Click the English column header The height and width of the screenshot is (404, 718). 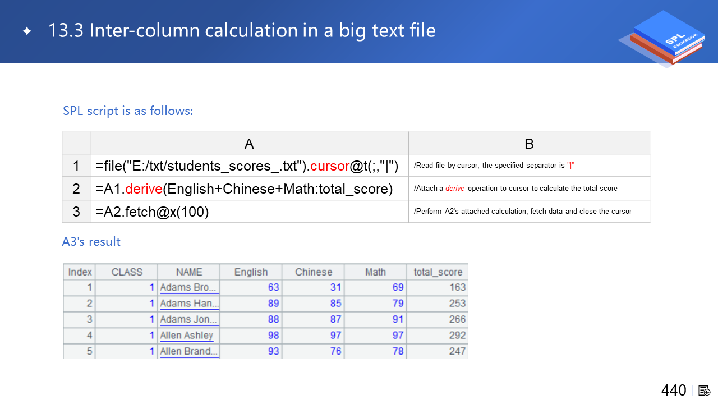pyautogui.click(x=251, y=272)
